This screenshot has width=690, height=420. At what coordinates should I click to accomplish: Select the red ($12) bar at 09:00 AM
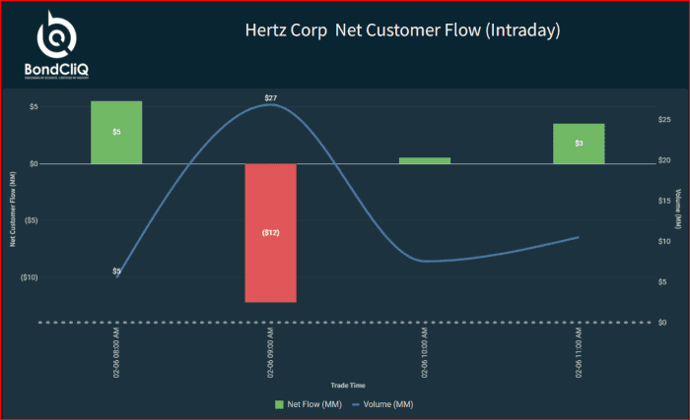pos(271,233)
